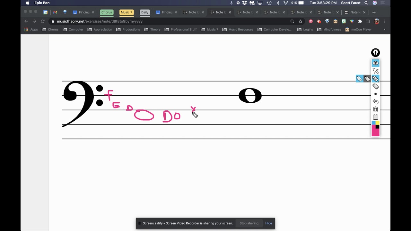Expand the highlighter tool flyout in Epic Pen

click(x=375, y=79)
